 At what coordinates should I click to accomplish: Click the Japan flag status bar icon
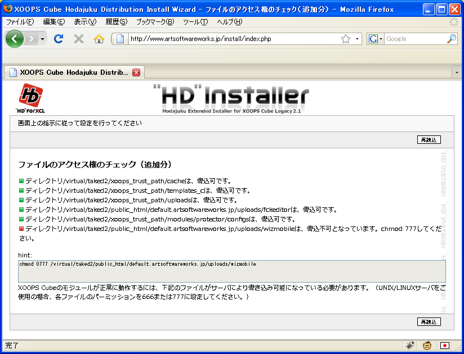444,346
